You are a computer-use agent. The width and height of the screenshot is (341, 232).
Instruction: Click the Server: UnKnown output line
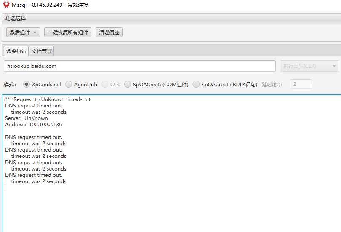(x=27, y=118)
